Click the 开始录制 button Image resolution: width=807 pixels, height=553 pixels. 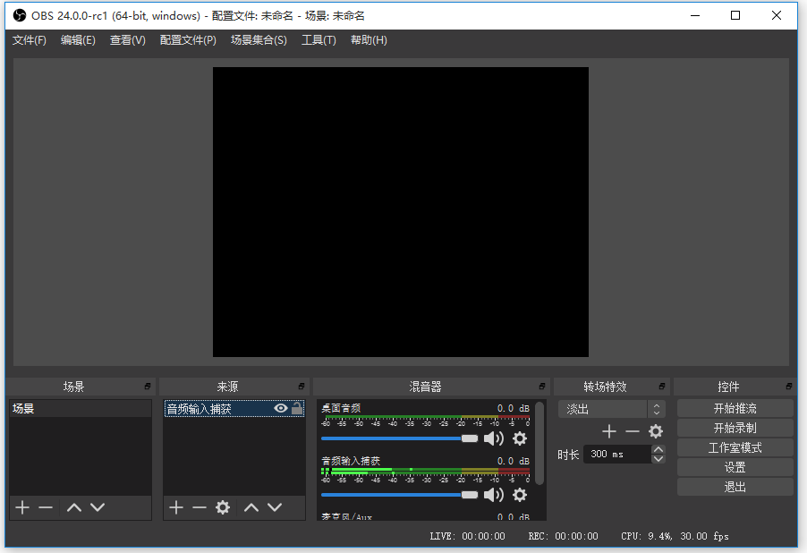coord(735,428)
